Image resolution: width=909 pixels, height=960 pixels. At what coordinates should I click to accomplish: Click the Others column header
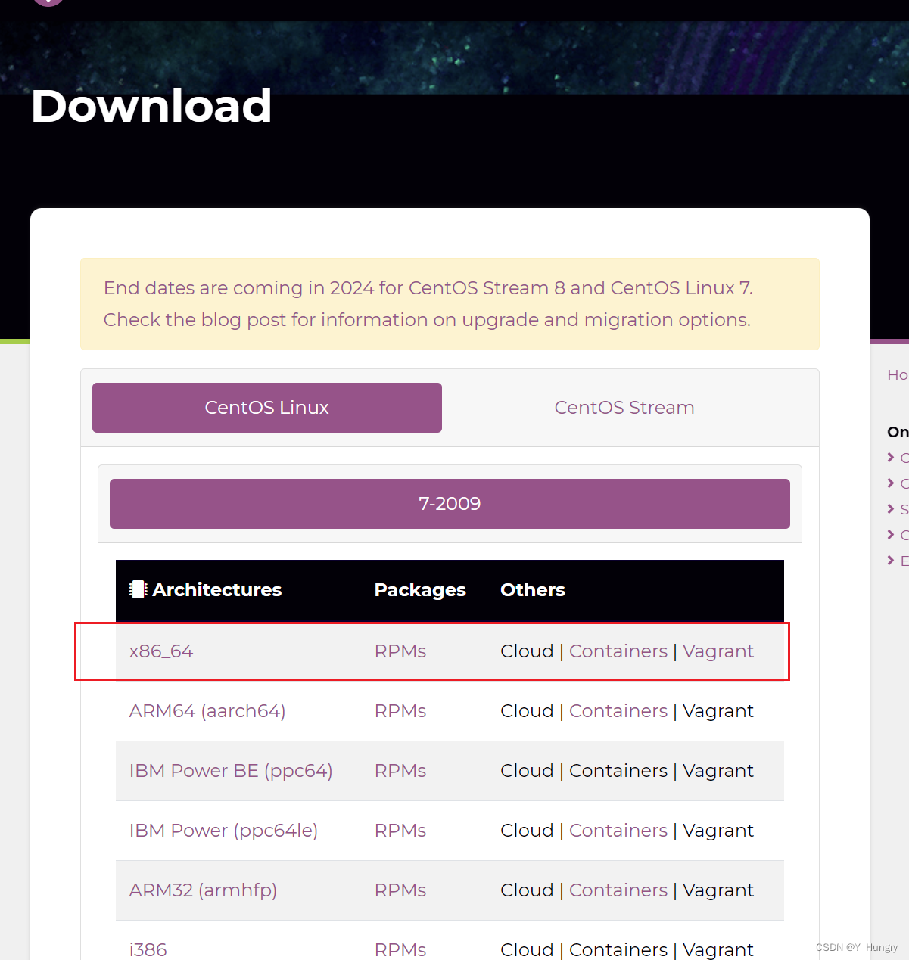(533, 590)
